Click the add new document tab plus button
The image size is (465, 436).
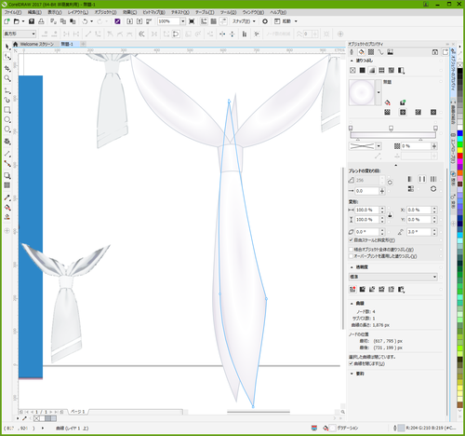coord(84,44)
